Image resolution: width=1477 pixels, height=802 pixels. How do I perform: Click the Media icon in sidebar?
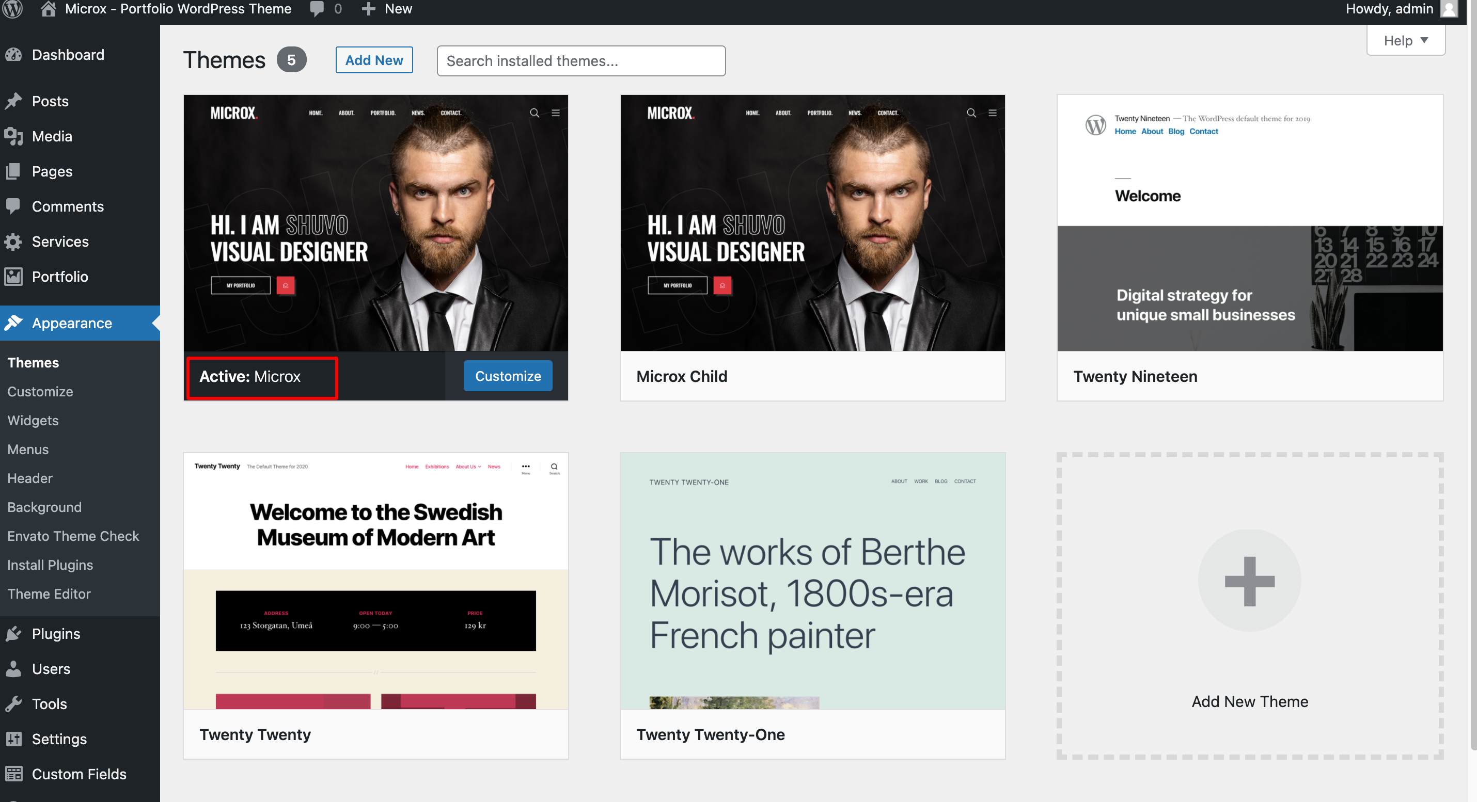[13, 136]
